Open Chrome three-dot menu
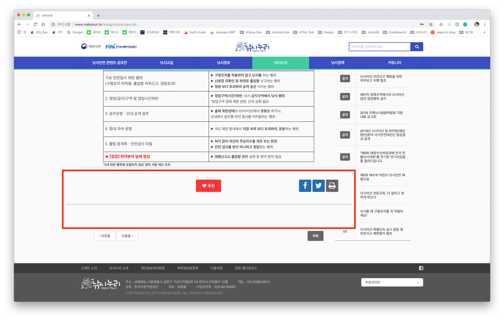 [485, 24]
